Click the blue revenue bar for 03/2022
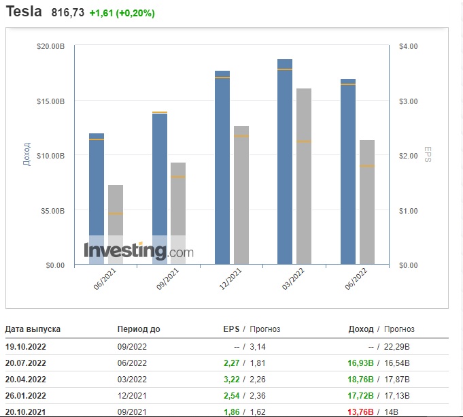This screenshot has width=463, height=417. pyautogui.click(x=285, y=162)
